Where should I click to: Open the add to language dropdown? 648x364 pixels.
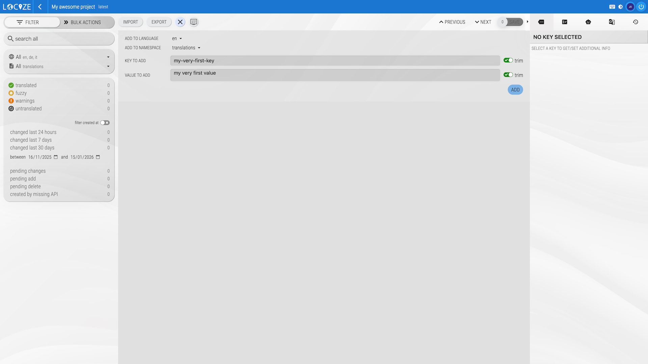tap(177, 38)
